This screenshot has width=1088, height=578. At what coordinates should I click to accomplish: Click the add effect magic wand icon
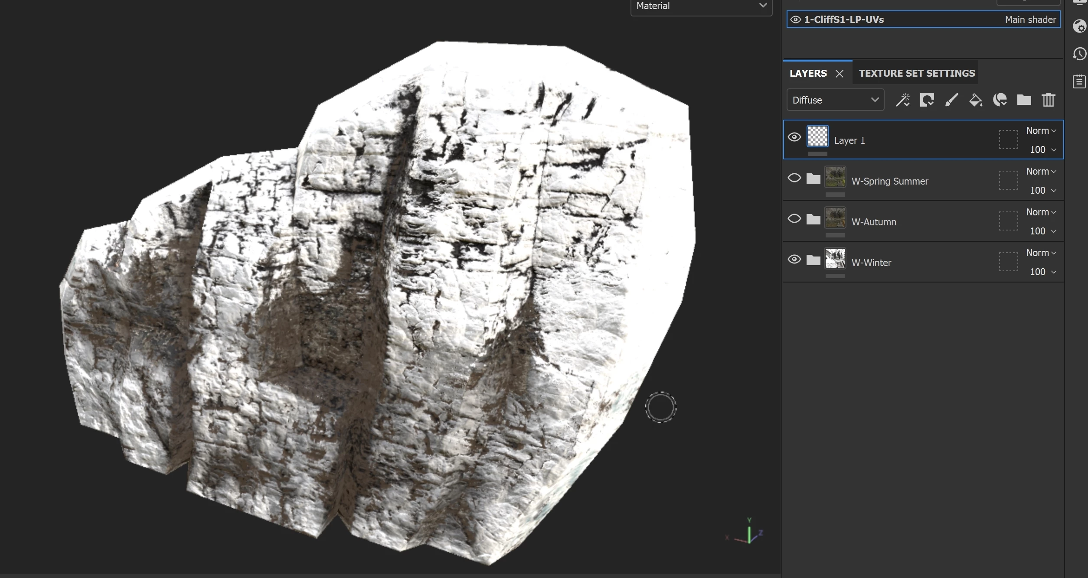pyautogui.click(x=903, y=100)
